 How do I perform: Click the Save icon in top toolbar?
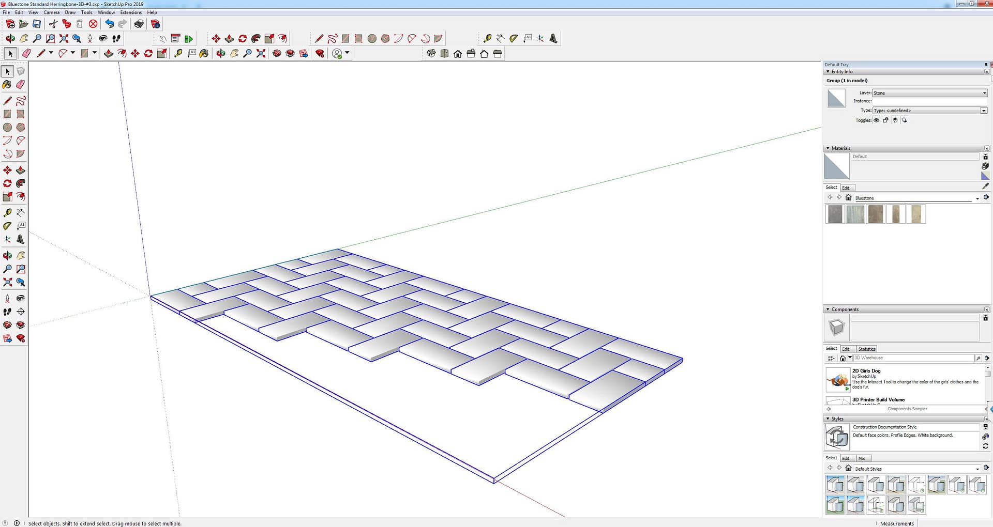[x=37, y=24]
